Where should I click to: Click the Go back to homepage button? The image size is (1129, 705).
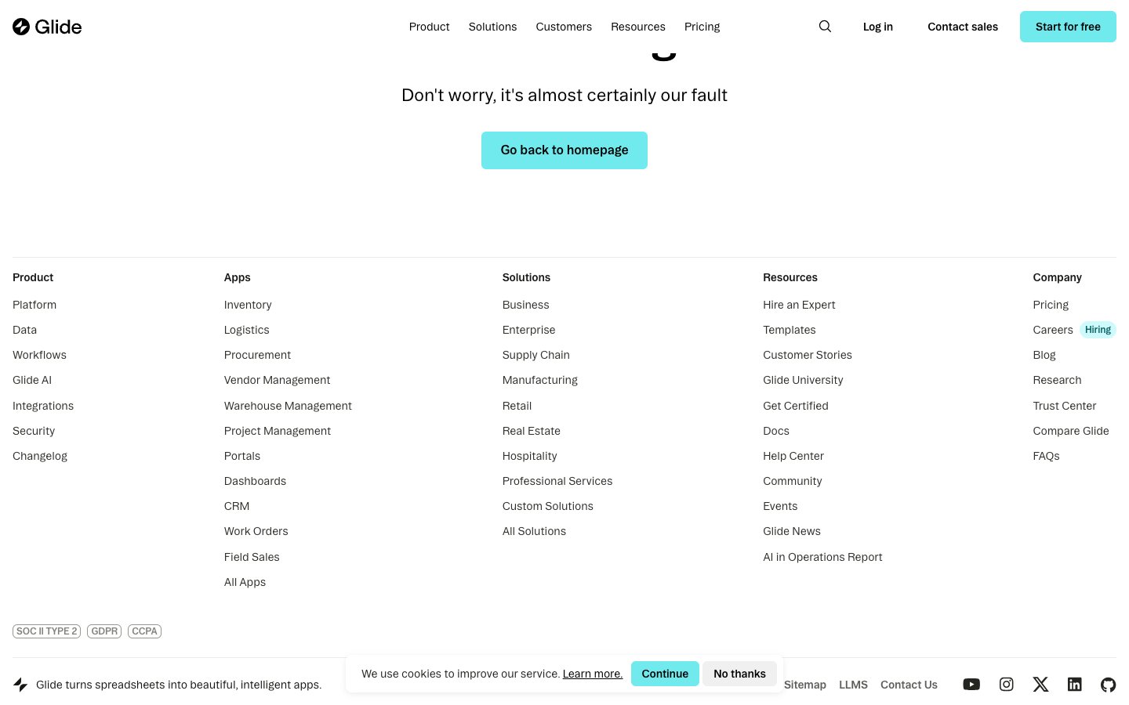564,150
